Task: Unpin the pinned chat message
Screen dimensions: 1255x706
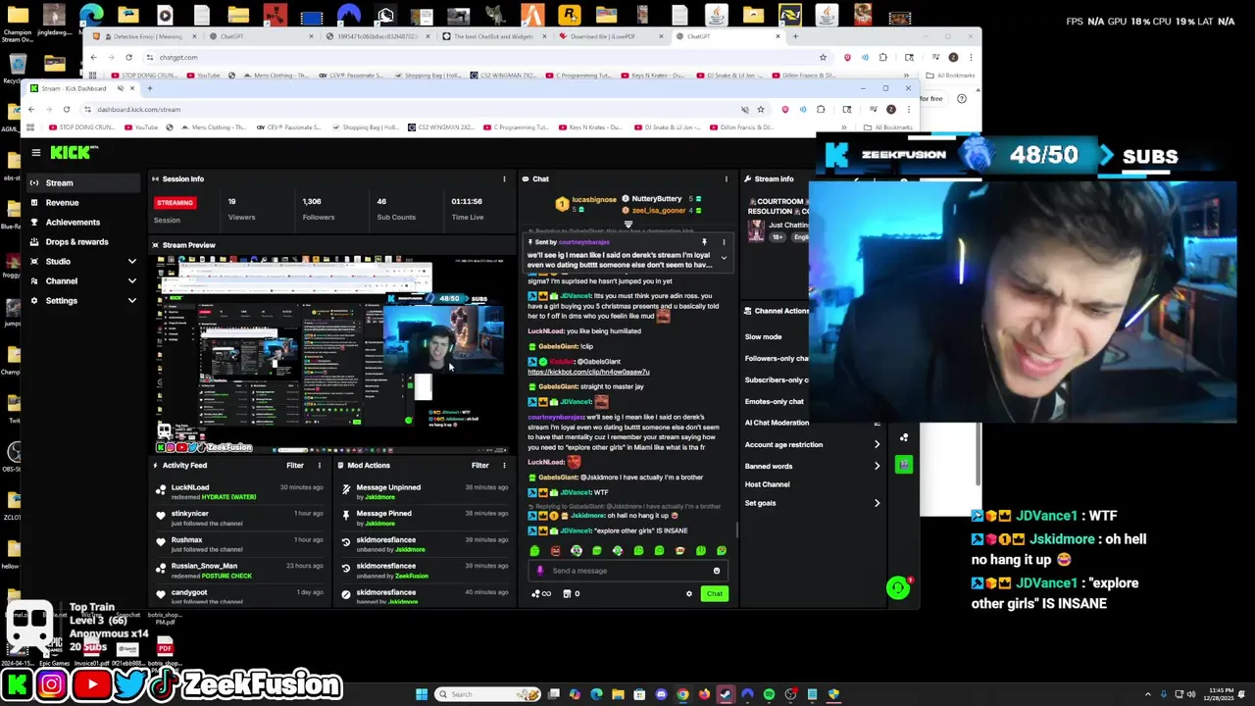Action: pos(704,242)
